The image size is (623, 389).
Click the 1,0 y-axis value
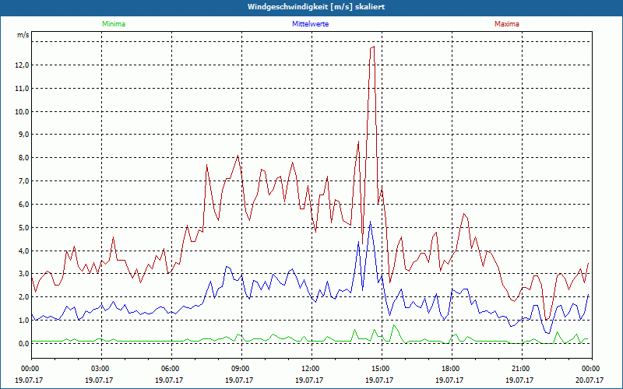pos(23,321)
